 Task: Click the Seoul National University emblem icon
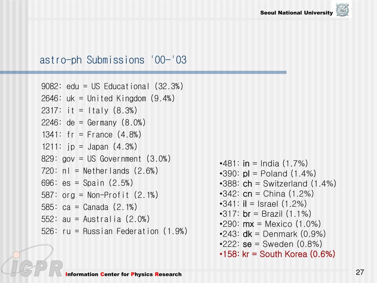point(342,10)
